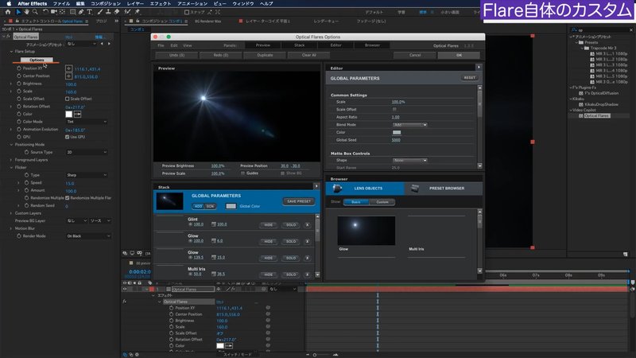Switch to the Preset Browser tab
The width and height of the screenshot is (636, 358).
click(443, 189)
